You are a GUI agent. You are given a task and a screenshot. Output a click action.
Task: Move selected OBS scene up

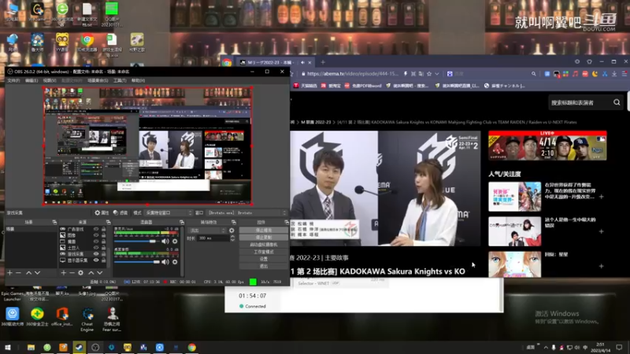28,273
